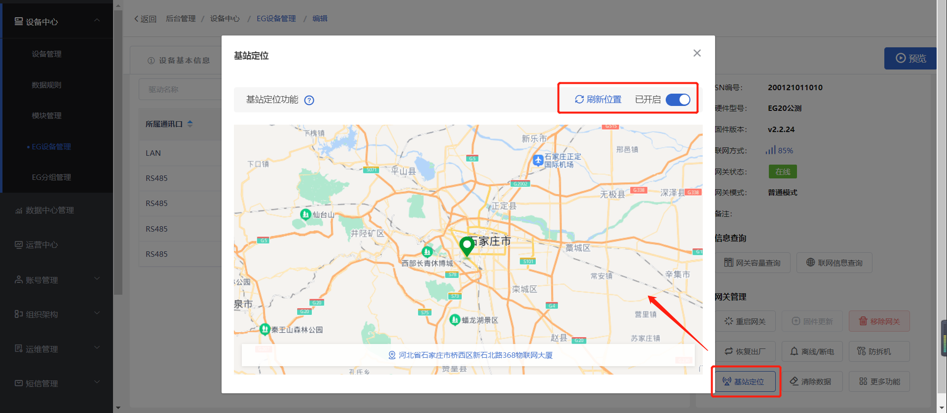
Task: Click the 预览 preview button
Action: tap(911, 58)
